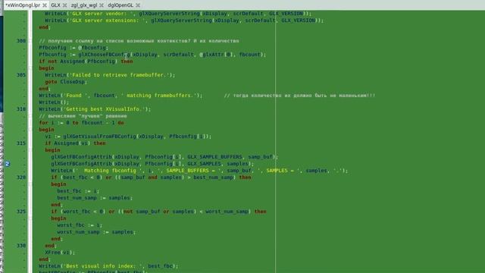485x273 pixels.
Task: Click the 'if (worst_fbc < 0) or' condition line
Action: click(x=158, y=212)
